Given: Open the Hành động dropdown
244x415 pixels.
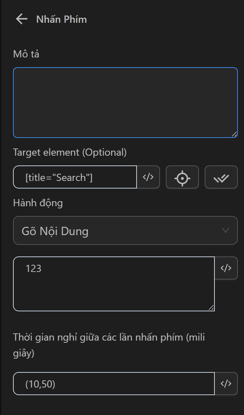Looking at the screenshot, I should tap(125, 230).
